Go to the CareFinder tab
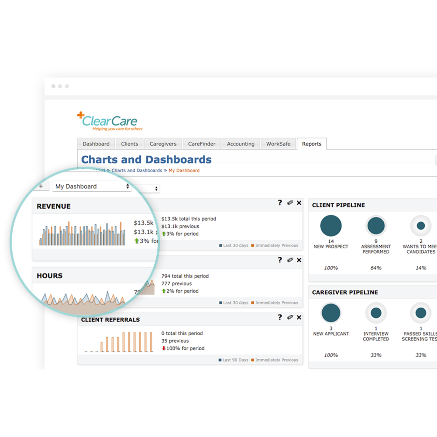This screenshot has width=437, height=437. pyautogui.click(x=201, y=144)
